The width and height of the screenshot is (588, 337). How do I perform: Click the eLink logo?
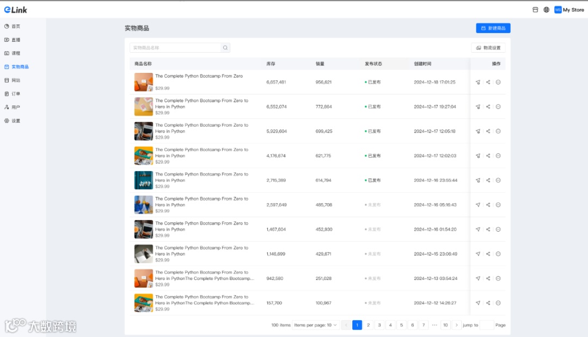pos(15,10)
